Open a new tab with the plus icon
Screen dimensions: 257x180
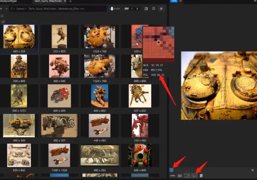[70, 1]
